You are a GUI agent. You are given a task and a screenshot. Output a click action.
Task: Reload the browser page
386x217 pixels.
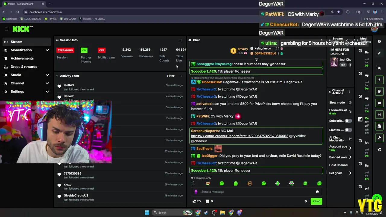[x=17, y=12]
